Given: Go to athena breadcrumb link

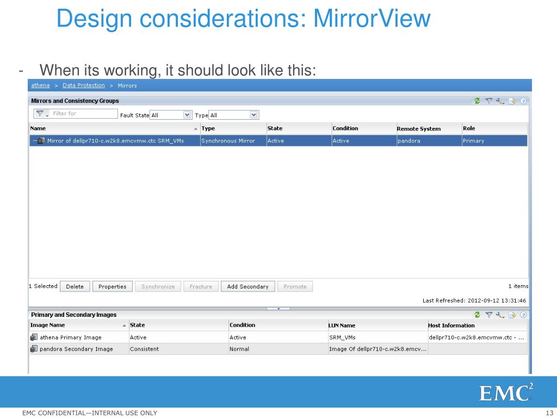Looking at the screenshot, I should [x=40, y=85].
